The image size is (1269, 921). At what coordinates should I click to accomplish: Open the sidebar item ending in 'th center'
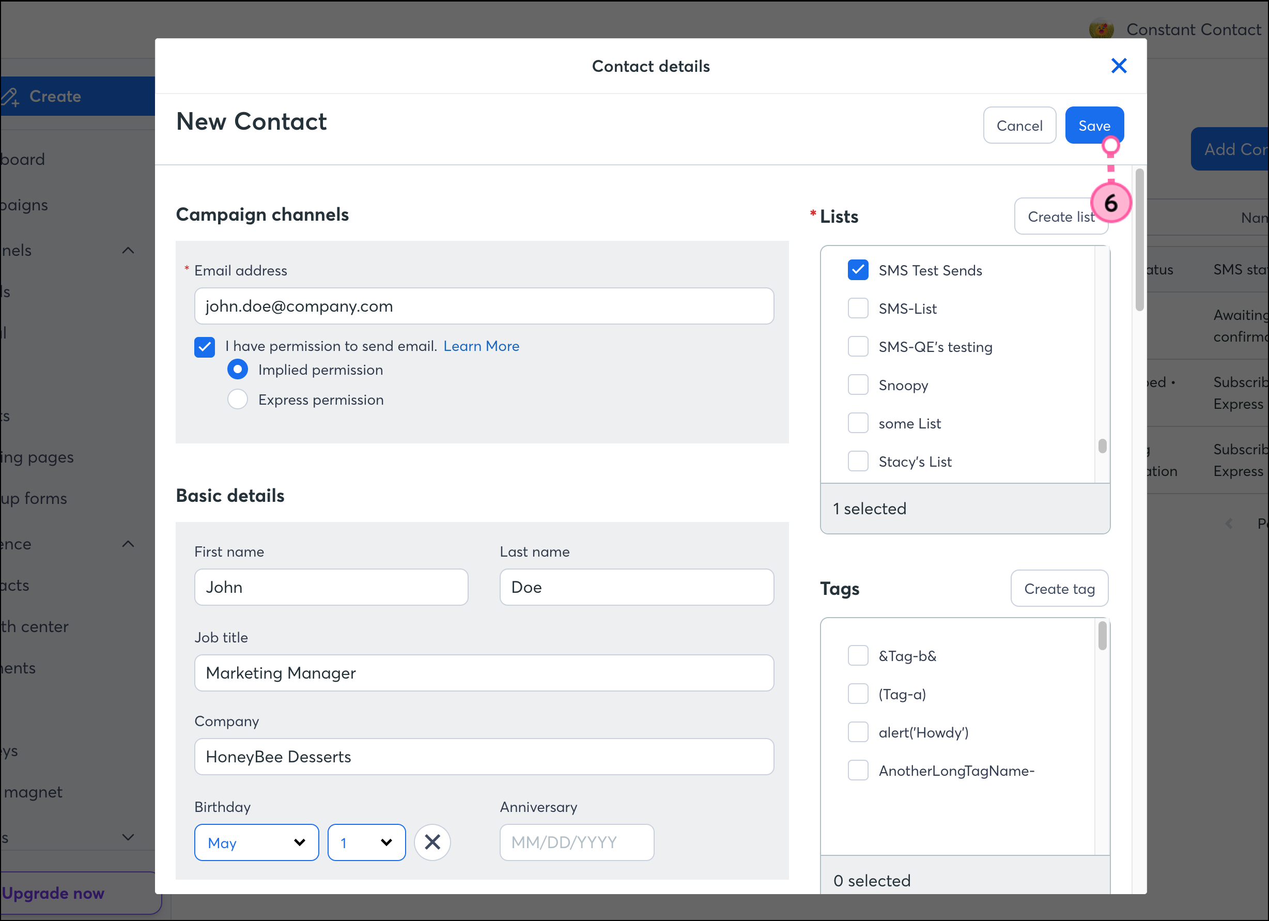click(34, 627)
